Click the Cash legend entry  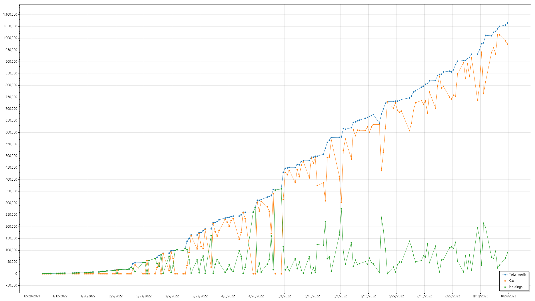click(509, 281)
